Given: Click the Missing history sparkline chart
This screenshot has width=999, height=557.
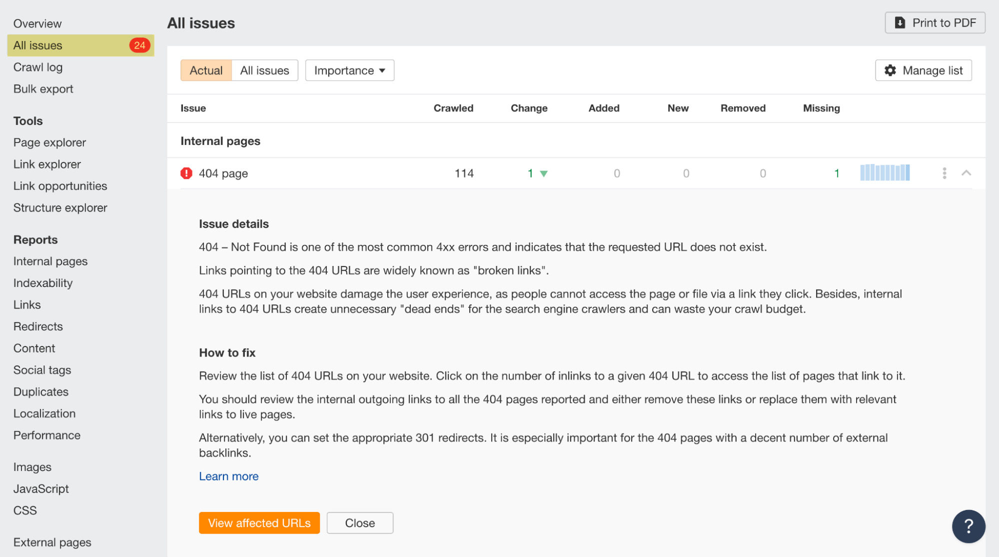Looking at the screenshot, I should (x=885, y=172).
